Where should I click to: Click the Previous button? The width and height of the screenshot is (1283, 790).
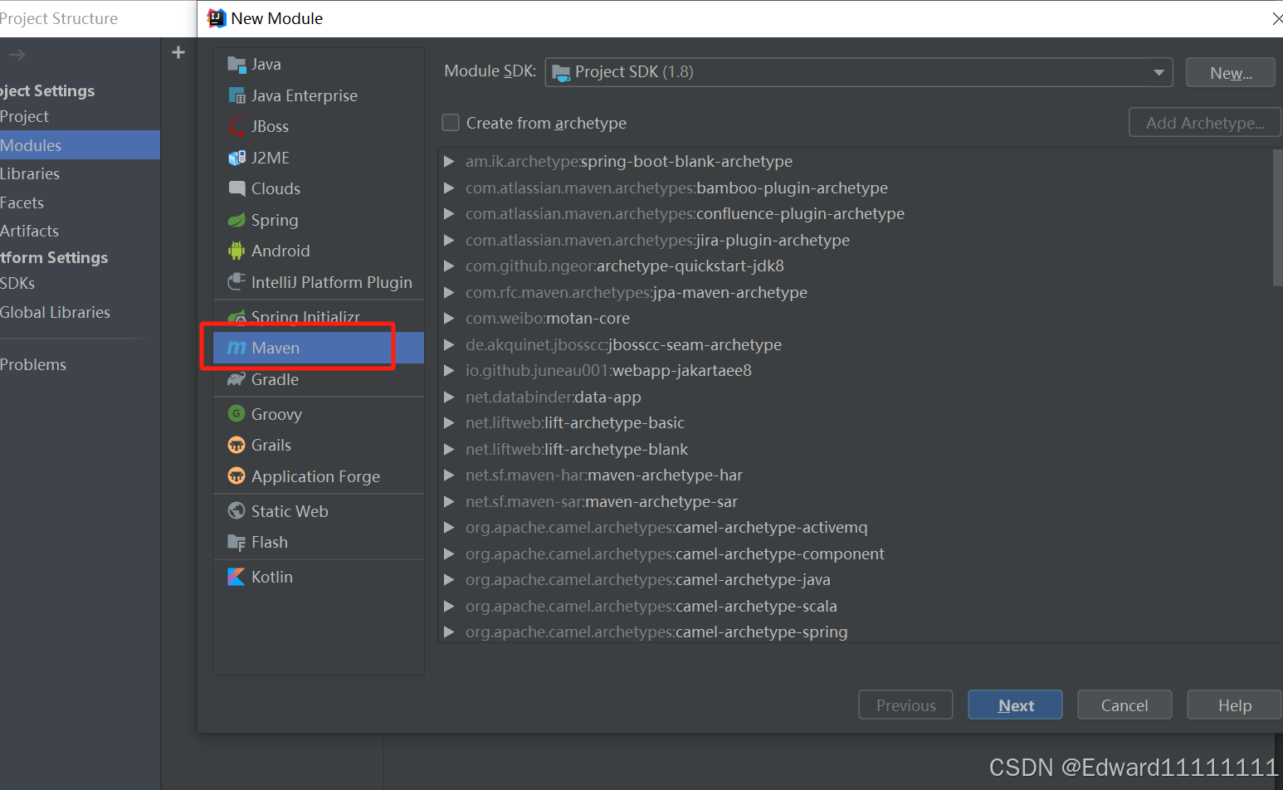tap(905, 705)
